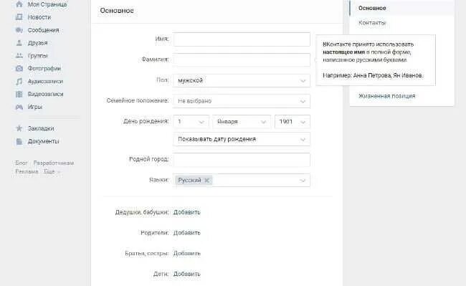Open Сообщения messages icon
This screenshot has height=286, width=466.
click(x=19, y=30)
